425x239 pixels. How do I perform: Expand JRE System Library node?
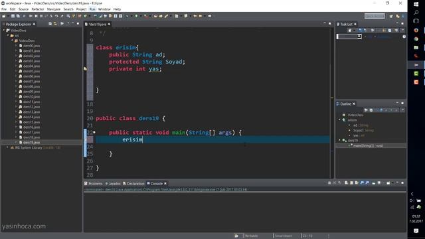click(7, 147)
